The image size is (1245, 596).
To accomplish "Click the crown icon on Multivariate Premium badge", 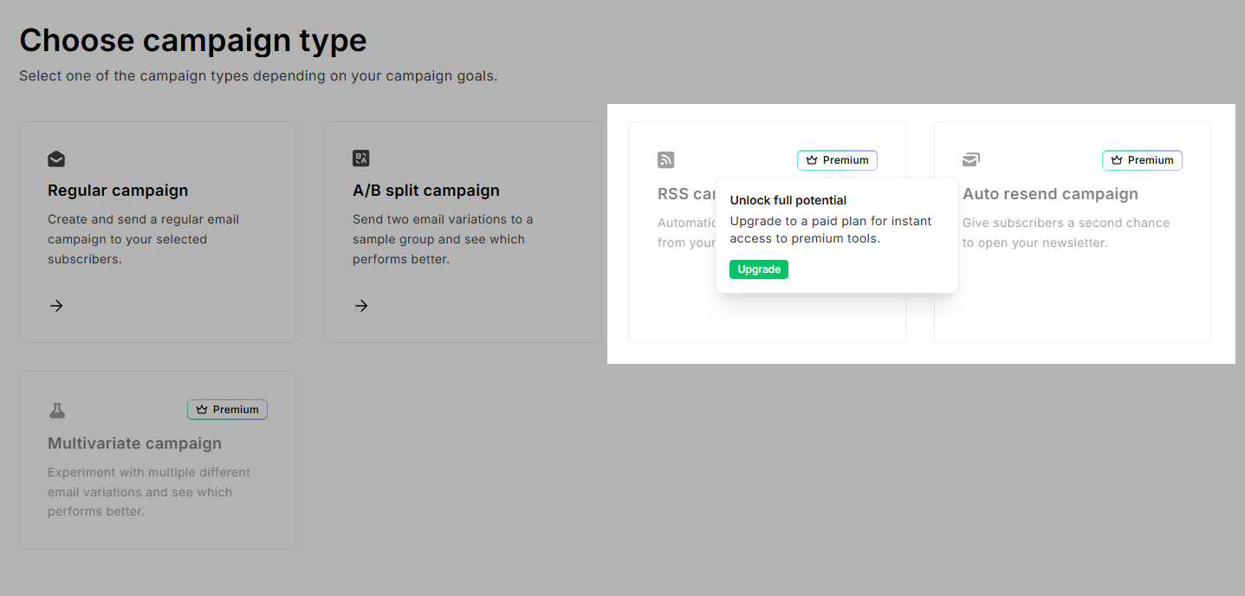I will pyautogui.click(x=202, y=409).
